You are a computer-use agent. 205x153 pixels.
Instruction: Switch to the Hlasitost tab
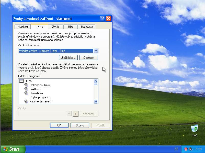(23, 27)
